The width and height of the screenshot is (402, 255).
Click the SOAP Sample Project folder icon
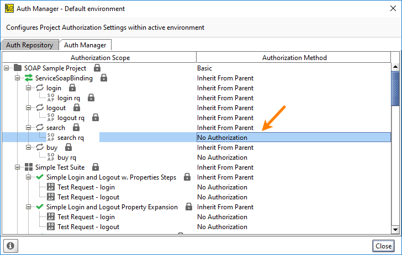(18, 68)
